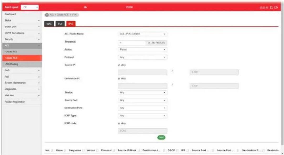Click Destination I... column header

[x=151, y=150]
